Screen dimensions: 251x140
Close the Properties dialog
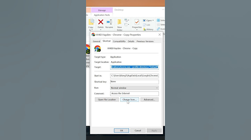coord(160,35)
